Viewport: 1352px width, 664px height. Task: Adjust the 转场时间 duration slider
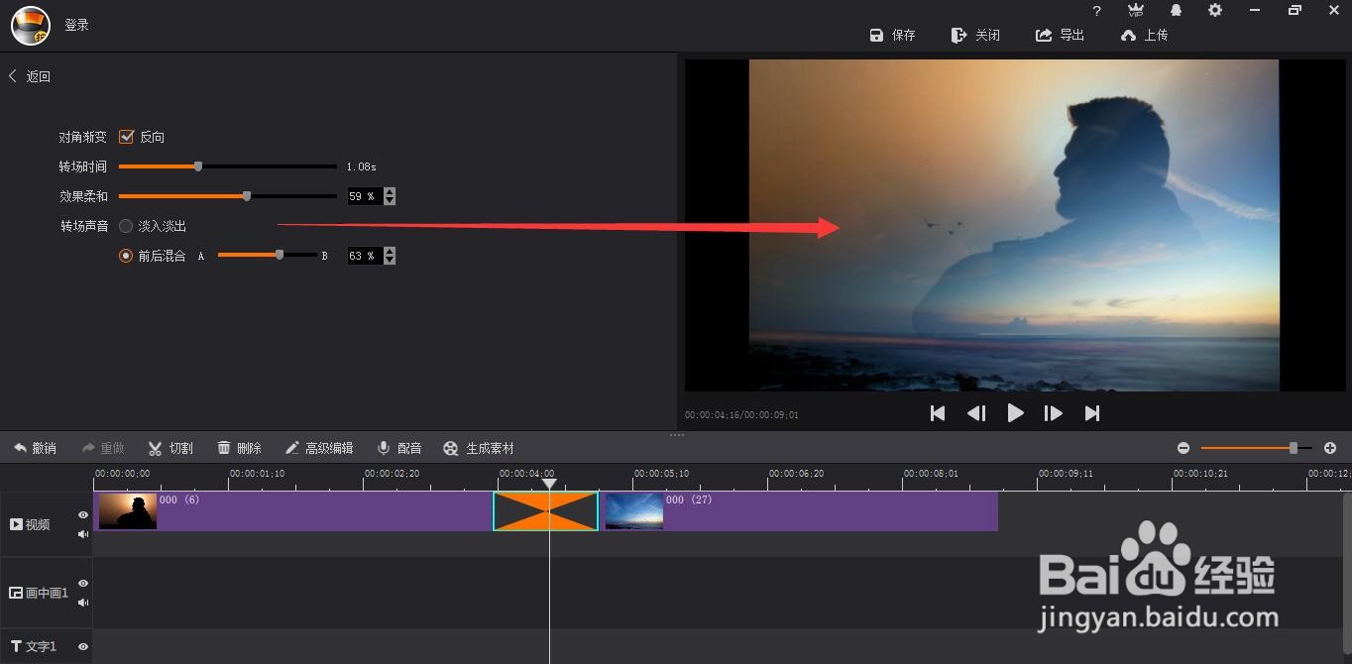pos(227,166)
